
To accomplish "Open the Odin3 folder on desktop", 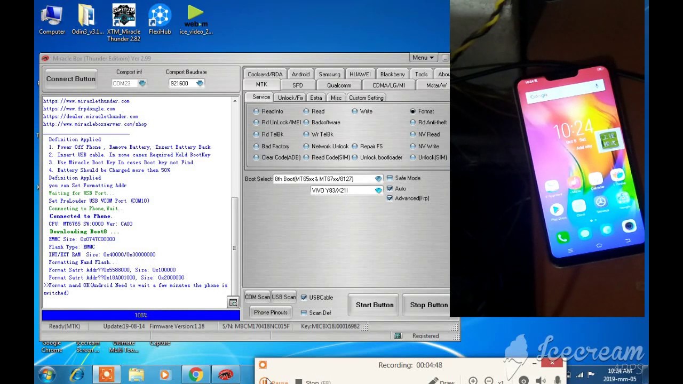I will pyautogui.click(x=87, y=20).
